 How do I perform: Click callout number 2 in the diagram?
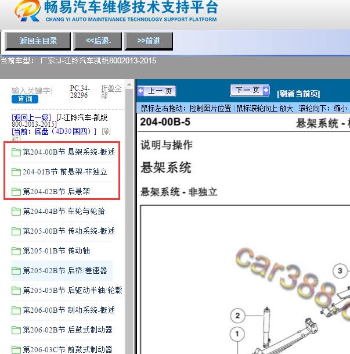pyautogui.click(x=237, y=316)
